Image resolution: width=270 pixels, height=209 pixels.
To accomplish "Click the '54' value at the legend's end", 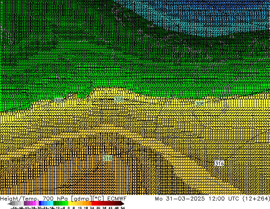I will point(123,208).
